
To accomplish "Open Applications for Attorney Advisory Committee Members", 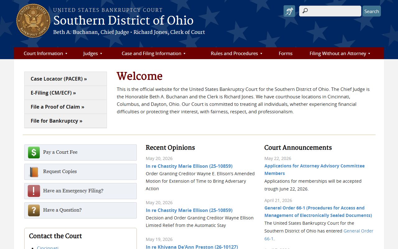I will pos(314,170).
